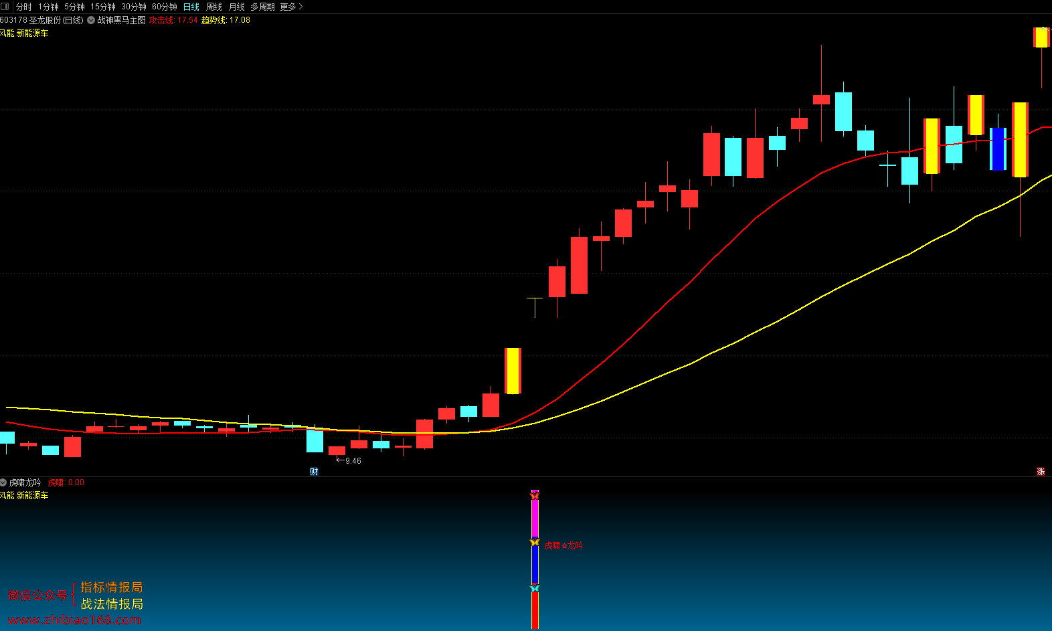Click the 虎啸: 0.00 value label
The image size is (1052, 631).
tap(66, 482)
